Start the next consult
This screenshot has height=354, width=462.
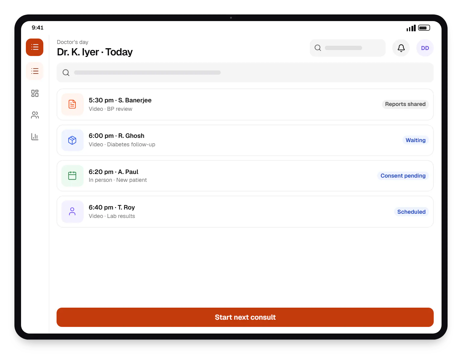click(x=245, y=317)
